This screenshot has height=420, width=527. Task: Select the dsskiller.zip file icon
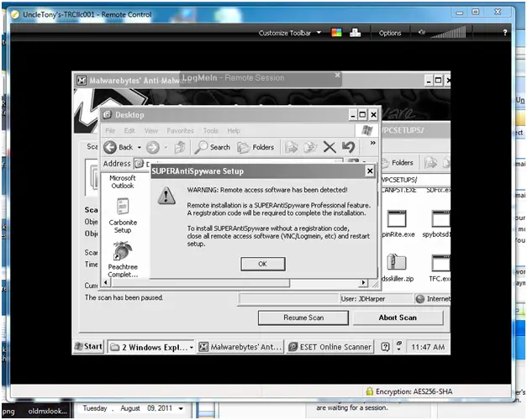pyautogui.click(x=398, y=267)
